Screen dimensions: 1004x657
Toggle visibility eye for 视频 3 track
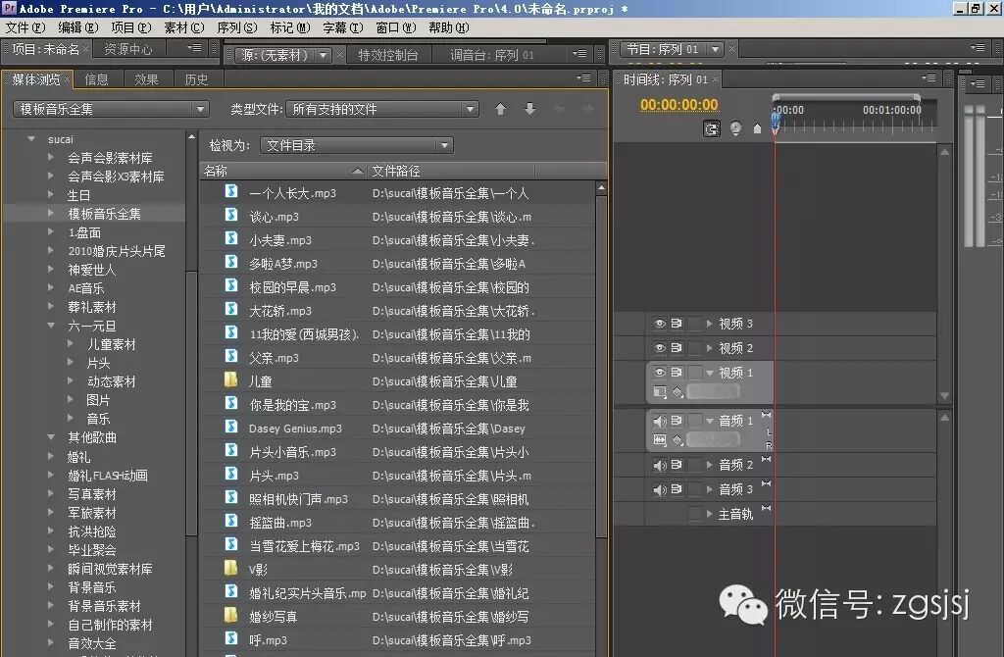coord(660,324)
